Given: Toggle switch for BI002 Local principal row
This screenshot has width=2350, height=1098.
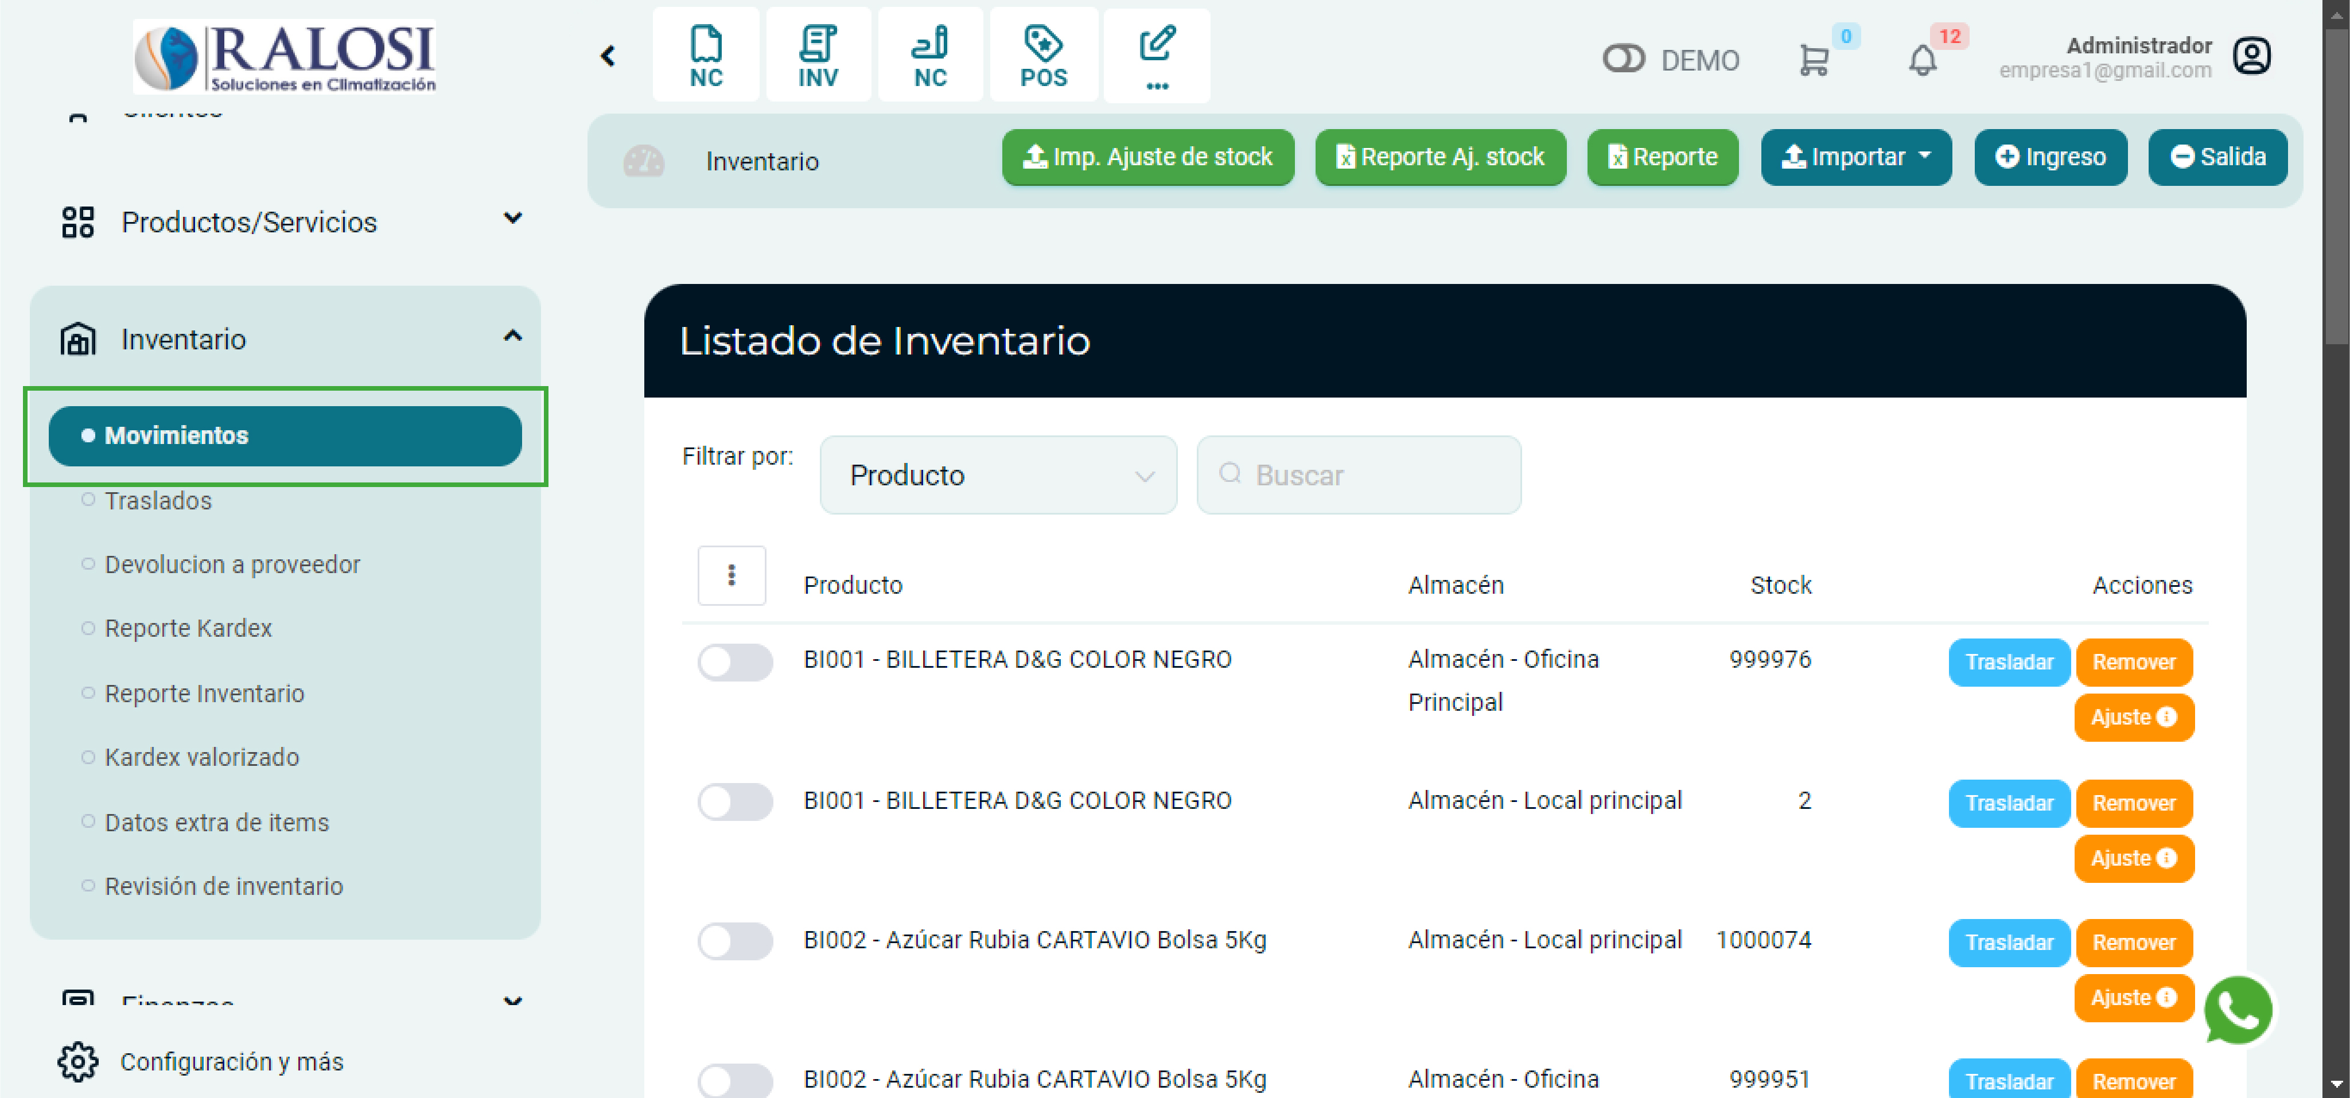Looking at the screenshot, I should [x=736, y=941].
